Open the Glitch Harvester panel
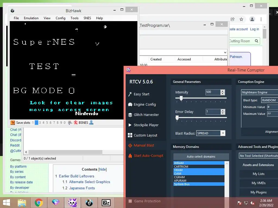278x208 pixels. point(143,115)
